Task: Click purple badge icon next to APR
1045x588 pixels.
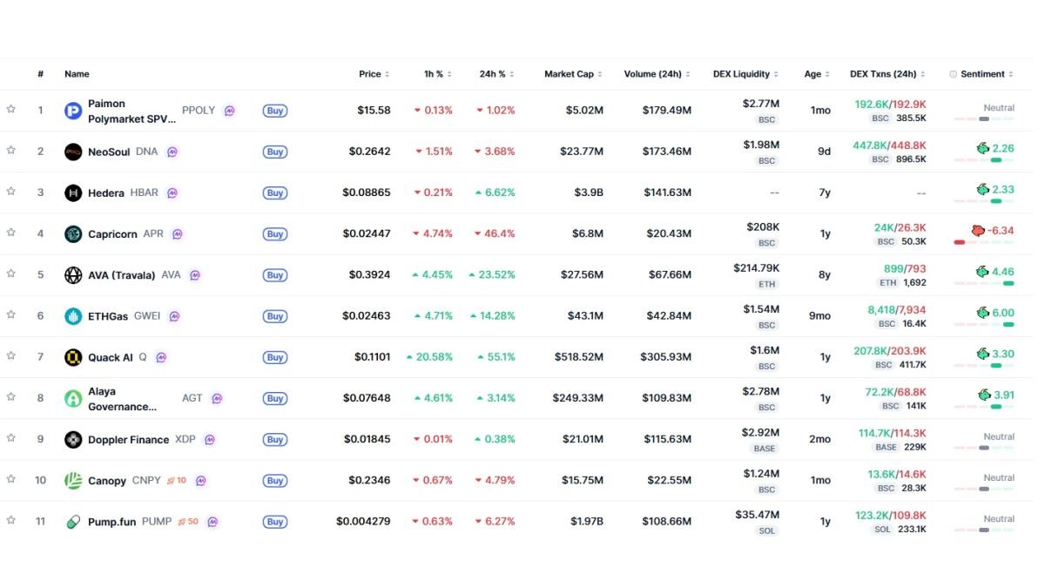Action: click(178, 233)
